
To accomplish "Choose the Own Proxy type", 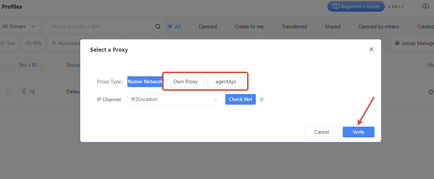I will click(186, 82).
